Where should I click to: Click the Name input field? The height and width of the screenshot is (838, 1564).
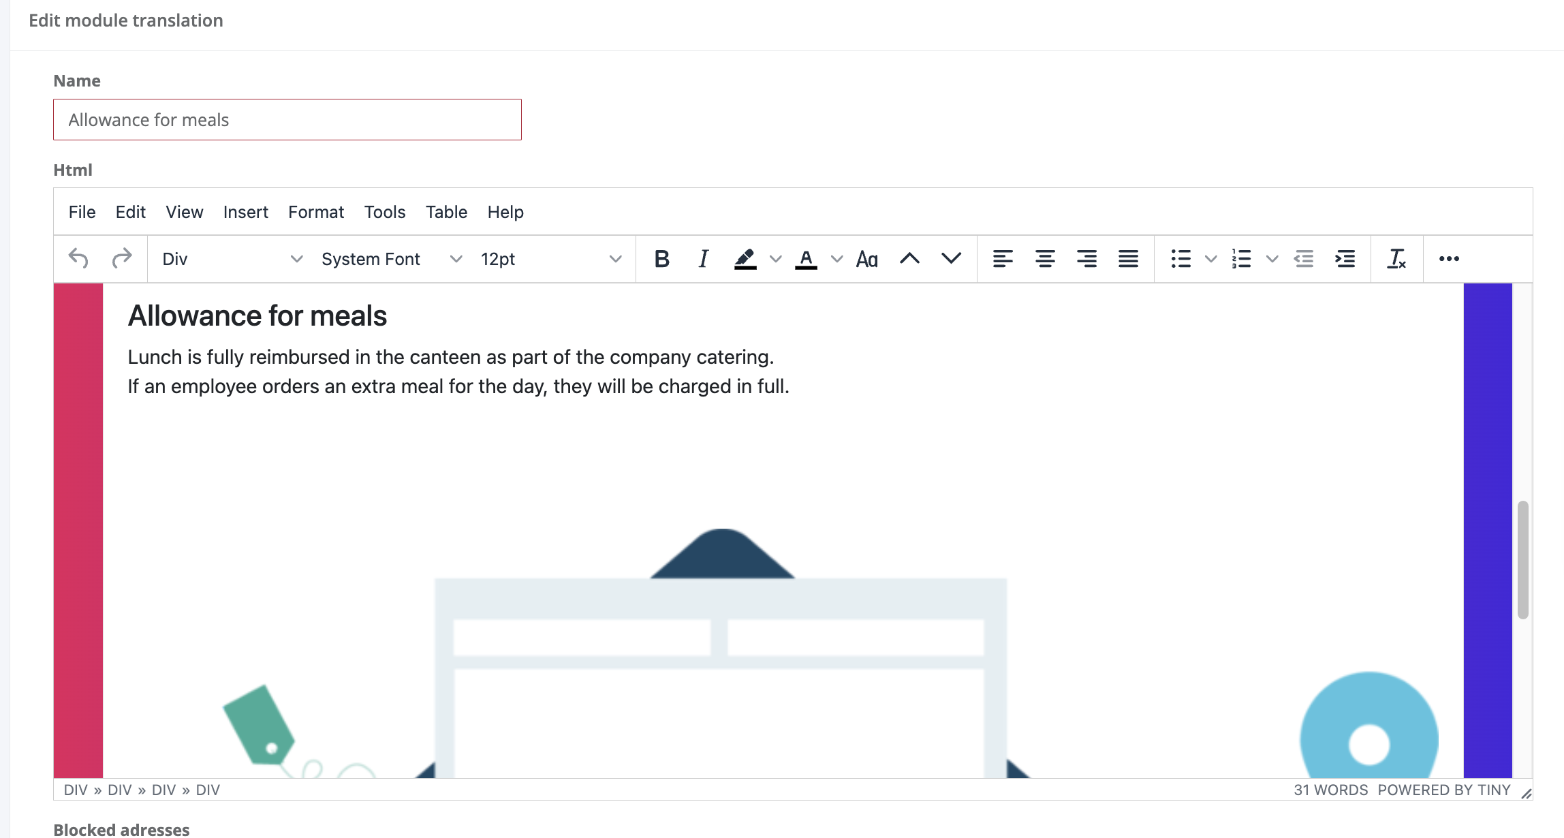coord(287,120)
